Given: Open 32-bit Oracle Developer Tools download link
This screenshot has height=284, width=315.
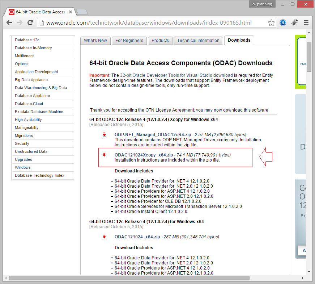Looking at the screenshot, I should (176, 75).
